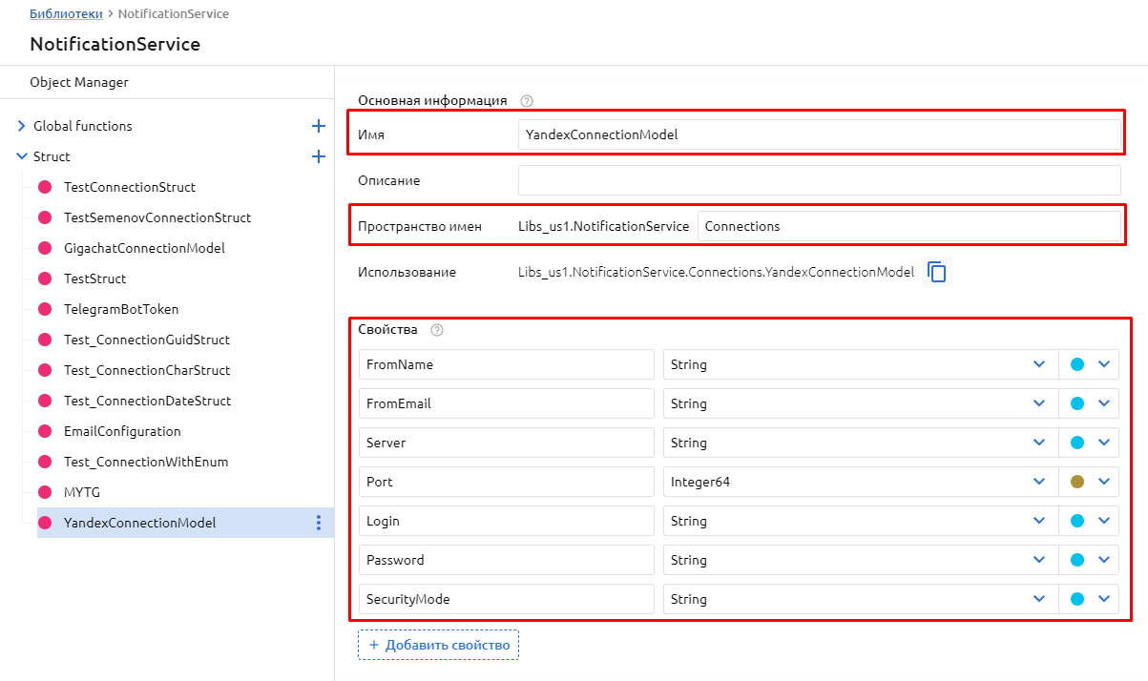The height and width of the screenshot is (681, 1148).
Task: Add new item to Global functions
Action: 319,126
